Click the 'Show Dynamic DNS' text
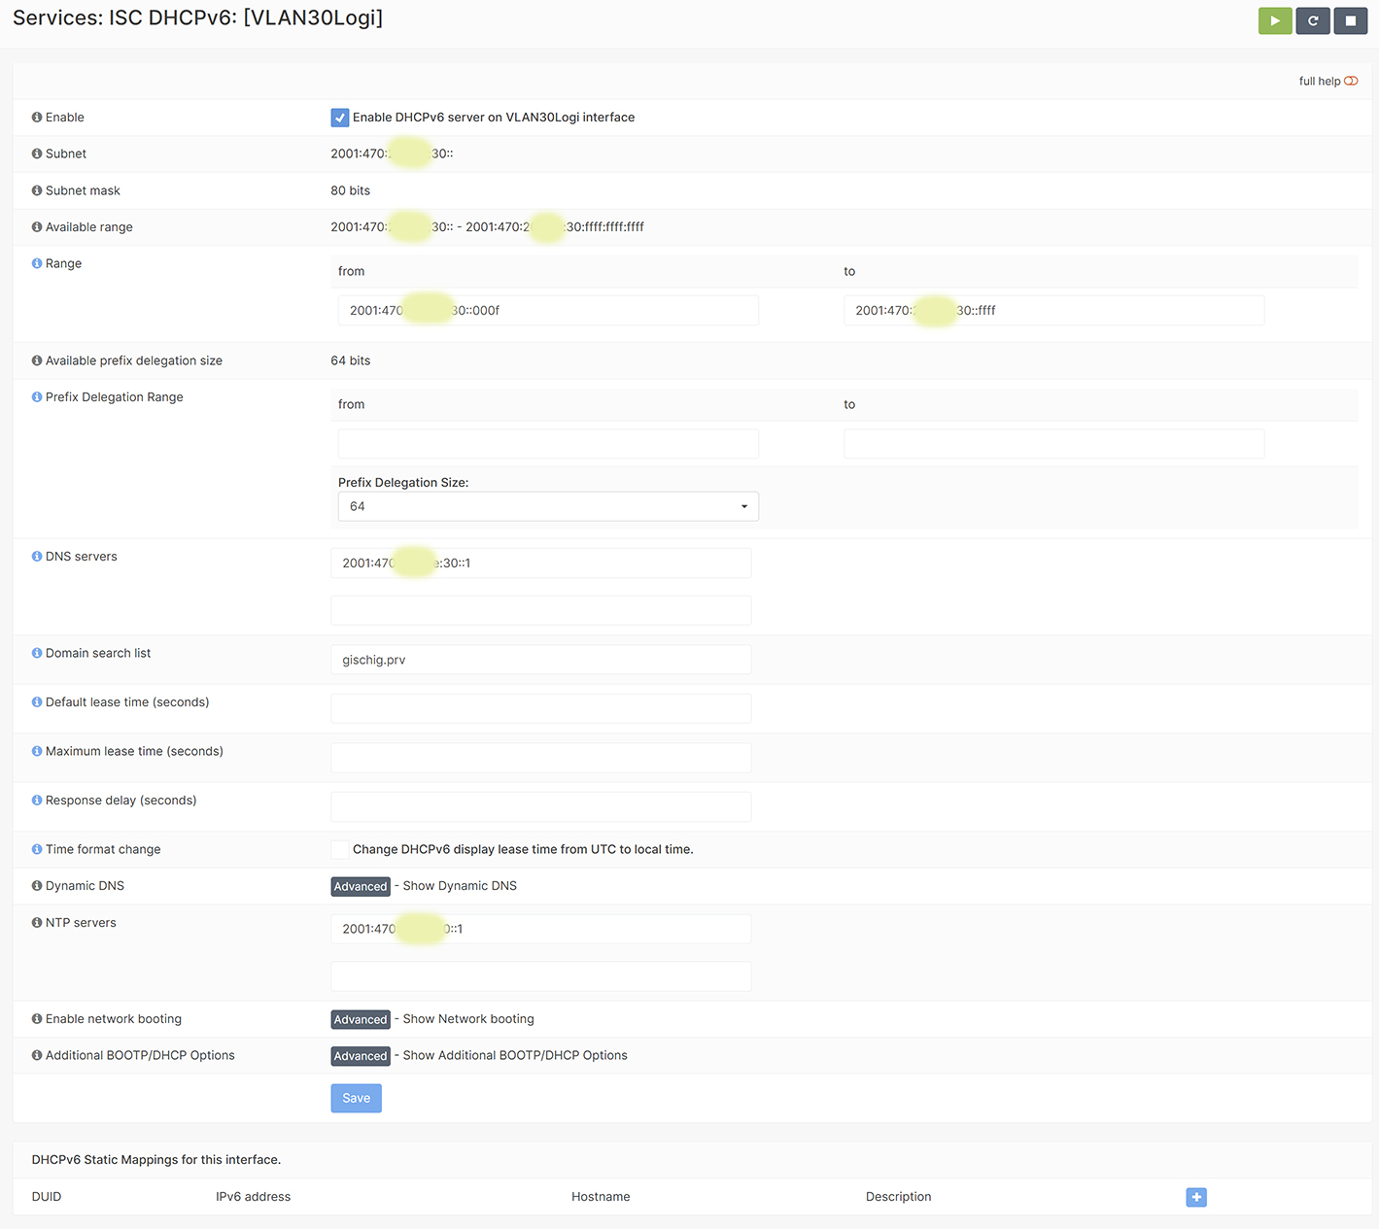Viewport: 1379px width, 1229px height. click(460, 886)
